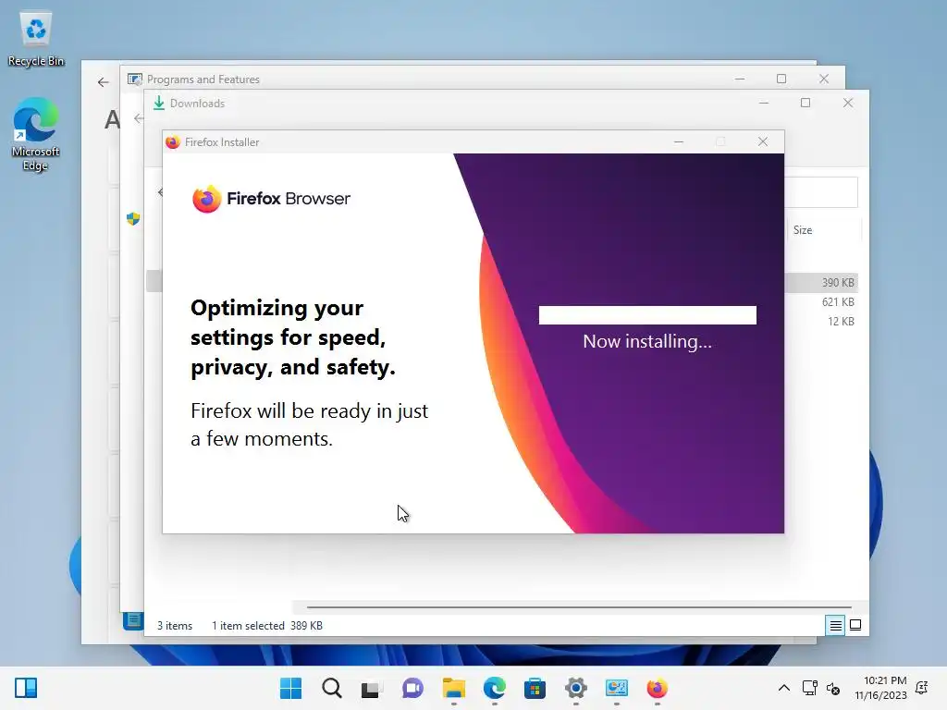Open Task View from taskbar
Image resolution: width=947 pixels, height=710 pixels.
(x=372, y=688)
